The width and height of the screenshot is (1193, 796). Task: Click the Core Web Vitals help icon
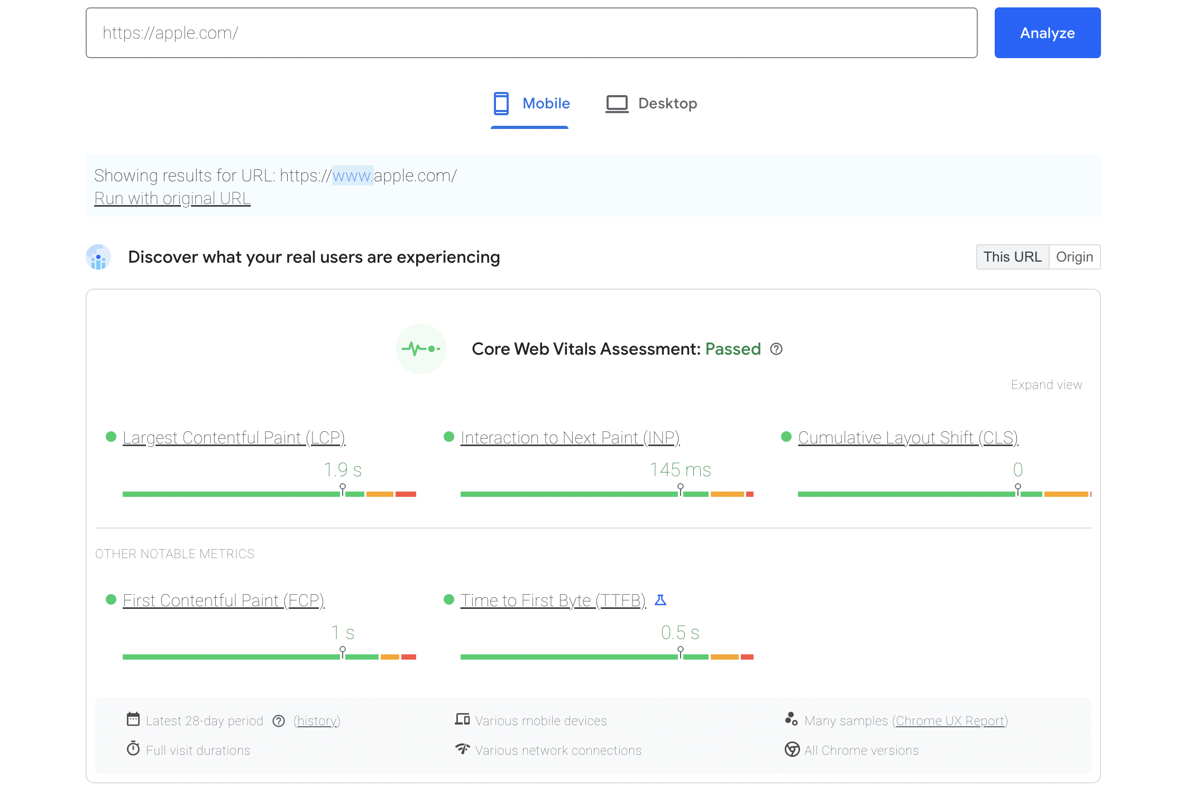click(x=776, y=349)
